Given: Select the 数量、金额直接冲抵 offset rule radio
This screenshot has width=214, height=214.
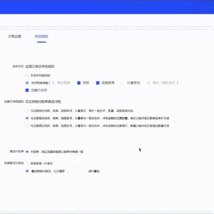Looking at the screenshot, I should 27,111.
